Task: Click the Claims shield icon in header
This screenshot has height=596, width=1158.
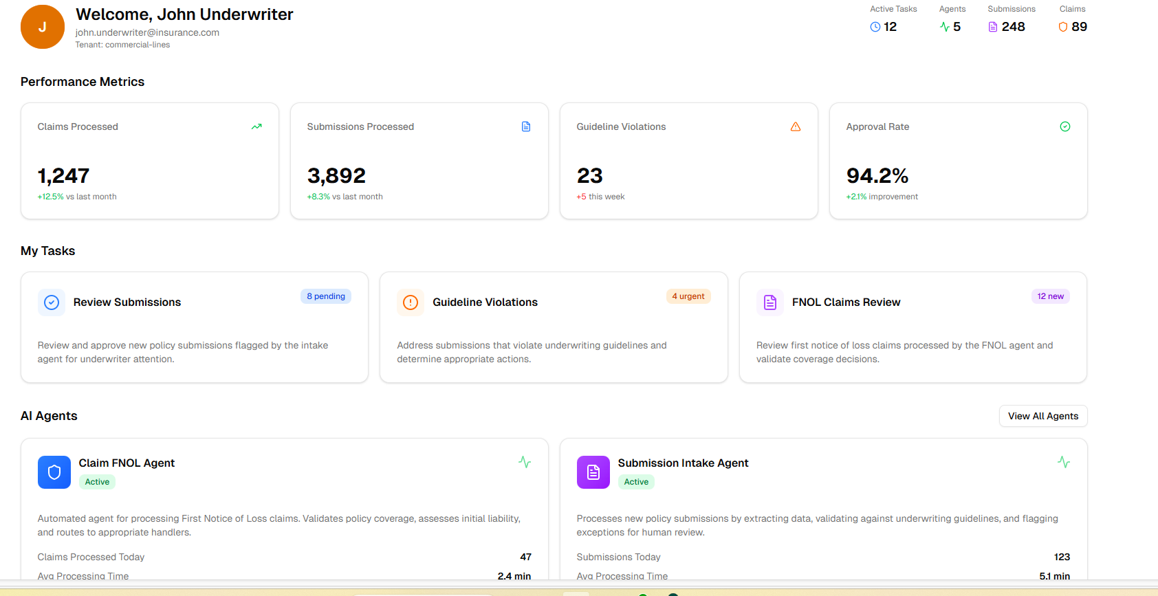Action: pyautogui.click(x=1062, y=27)
